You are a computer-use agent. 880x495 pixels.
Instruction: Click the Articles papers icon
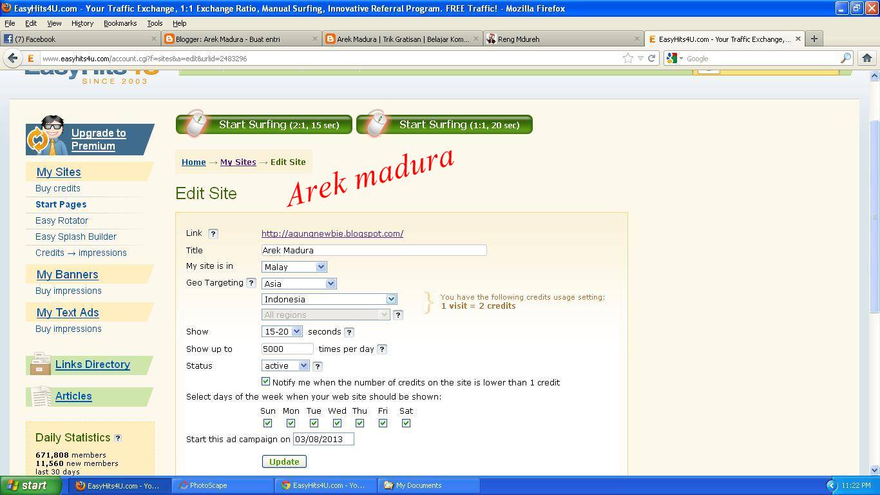click(x=41, y=396)
